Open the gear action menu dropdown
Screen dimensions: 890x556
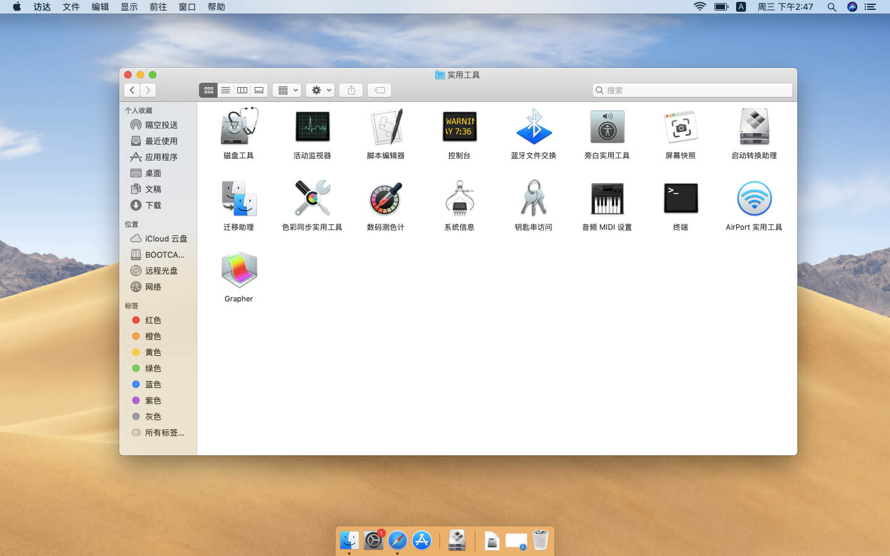320,90
